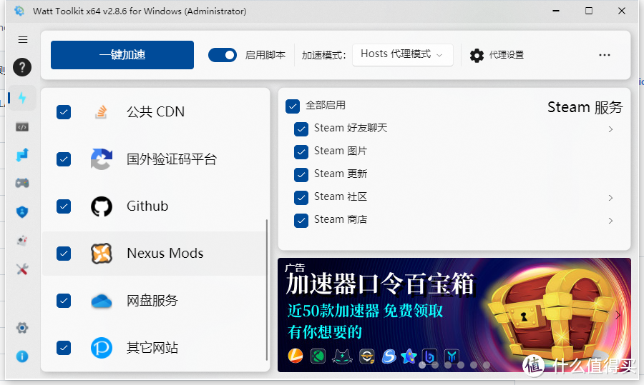
Task: Click the 公共 CDN stack icon
Action: point(101,112)
